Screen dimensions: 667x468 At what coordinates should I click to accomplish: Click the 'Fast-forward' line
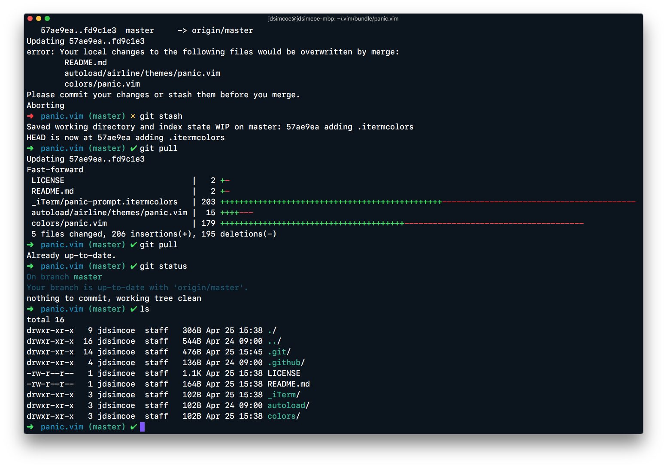coord(55,170)
